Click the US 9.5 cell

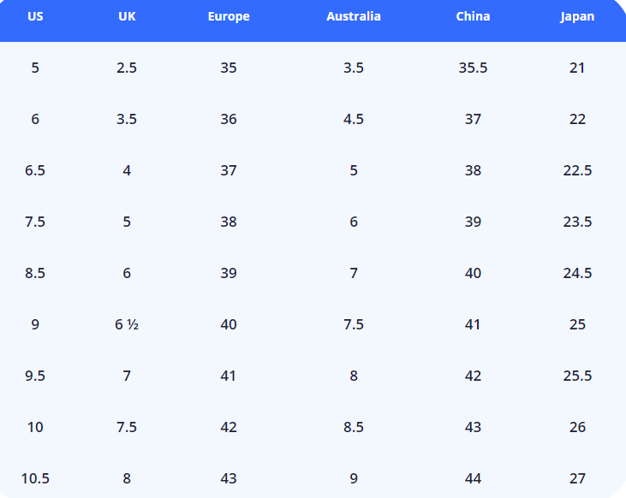35,376
